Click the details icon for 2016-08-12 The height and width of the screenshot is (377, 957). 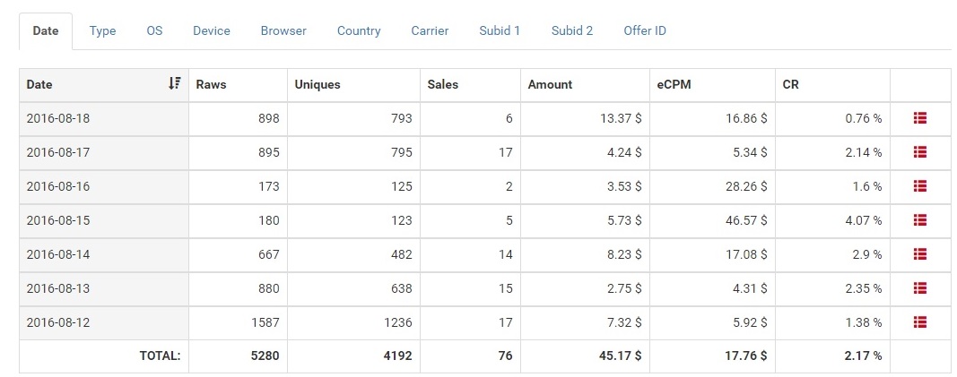tap(919, 322)
